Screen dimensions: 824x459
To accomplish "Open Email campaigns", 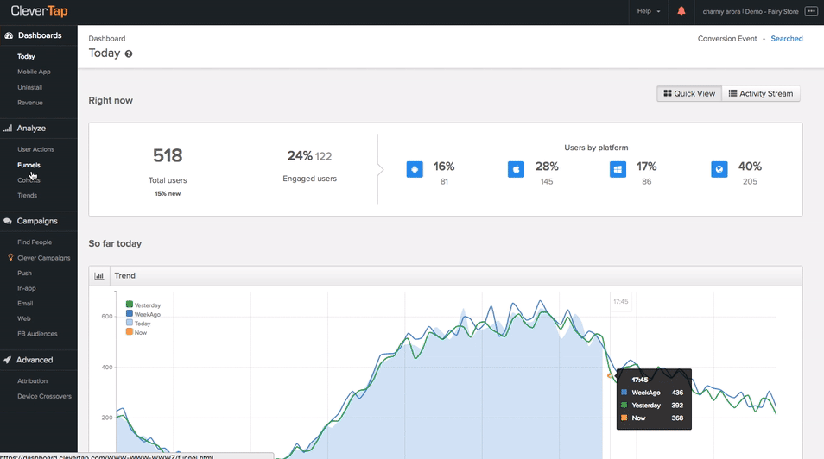I will point(25,304).
